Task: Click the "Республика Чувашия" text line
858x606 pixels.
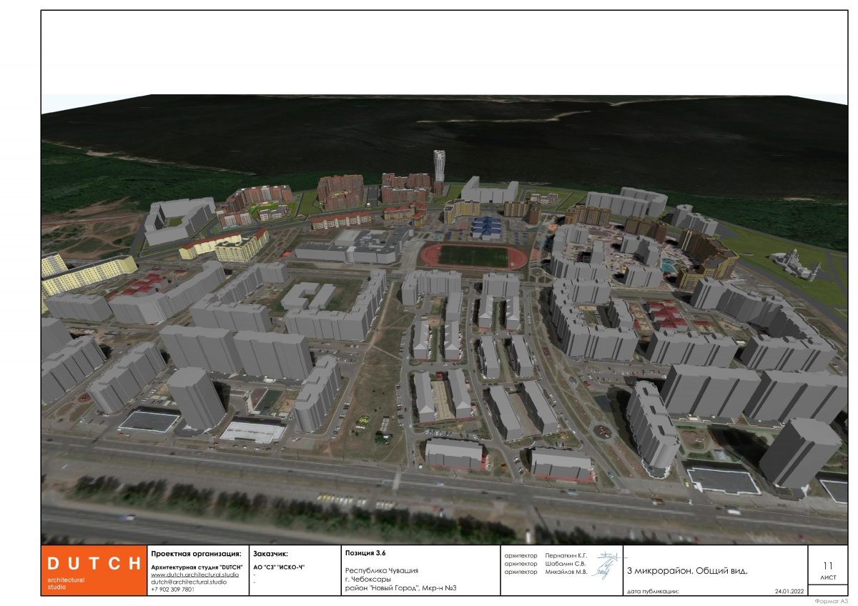Action: (382, 570)
